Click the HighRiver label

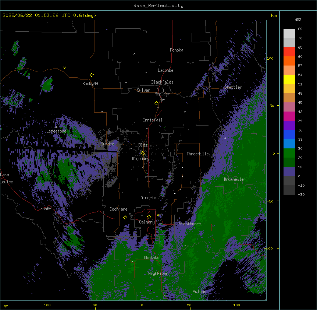[158, 274]
